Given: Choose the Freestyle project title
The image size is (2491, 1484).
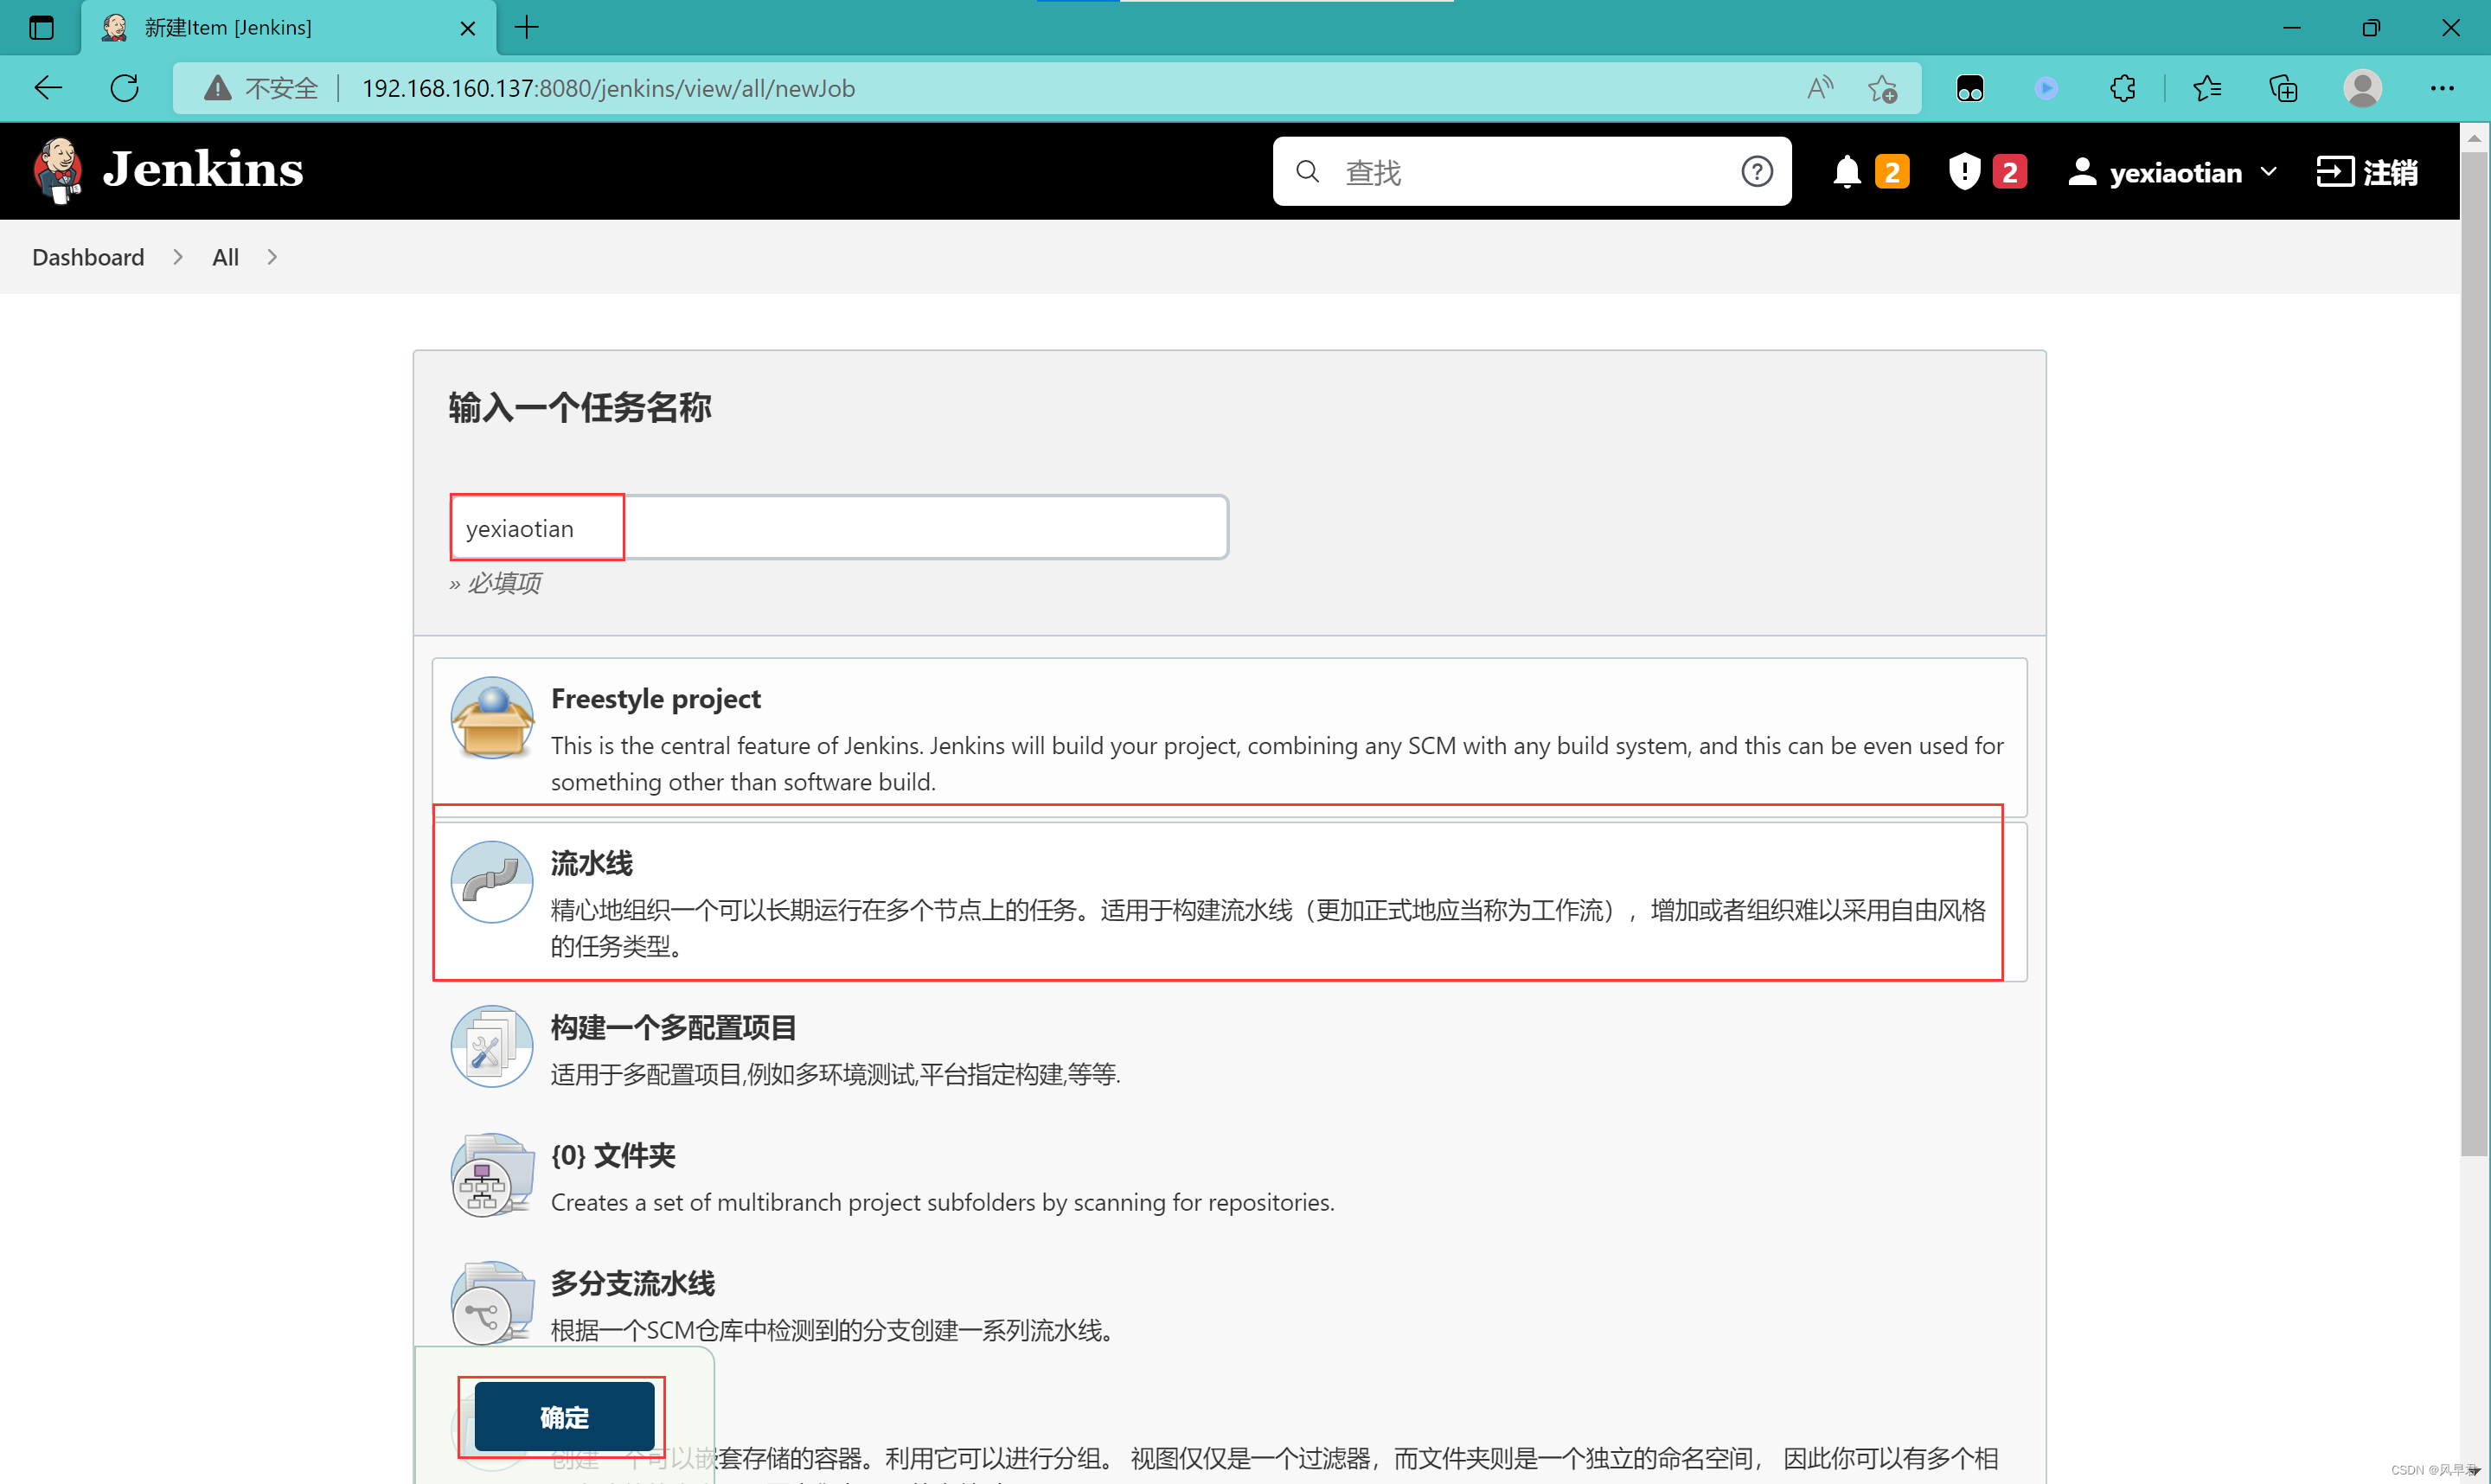Looking at the screenshot, I should pos(656,698).
